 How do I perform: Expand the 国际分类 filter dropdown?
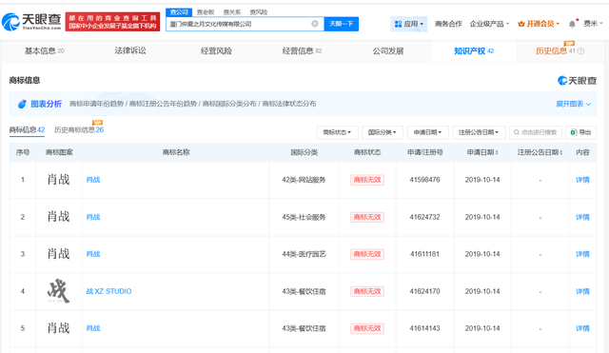coord(383,132)
